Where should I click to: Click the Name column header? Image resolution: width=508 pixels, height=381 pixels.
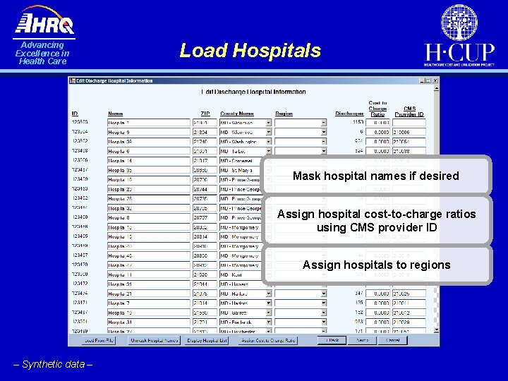115,114
